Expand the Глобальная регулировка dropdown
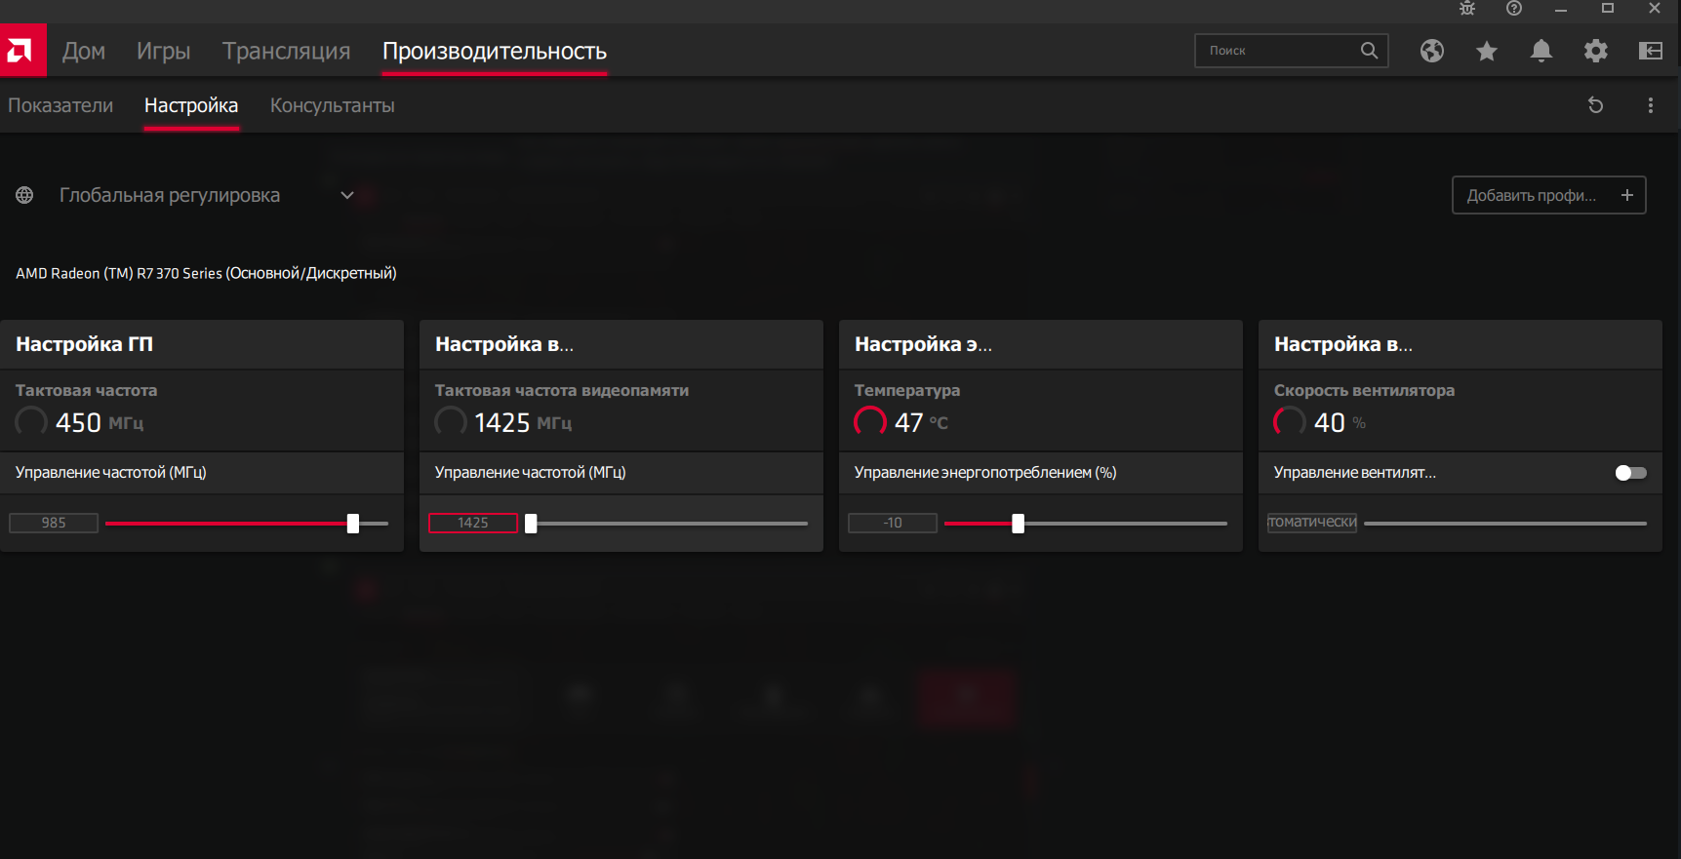The width and height of the screenshot is (1681, 859). click(347, 195)
